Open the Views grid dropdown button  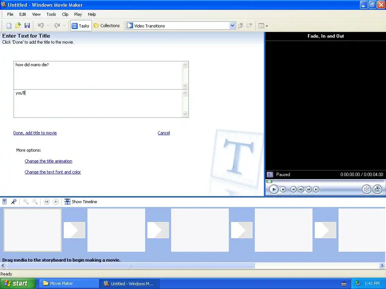tap(263, 26)
